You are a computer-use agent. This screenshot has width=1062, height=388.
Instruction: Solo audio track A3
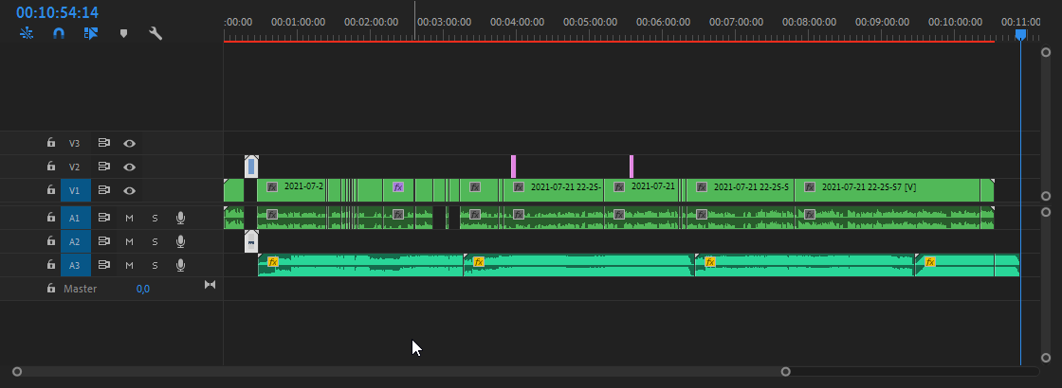point(155,265)
